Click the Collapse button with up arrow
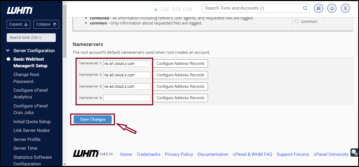Screen dimensions: 359x167 [x=46, y=24]
